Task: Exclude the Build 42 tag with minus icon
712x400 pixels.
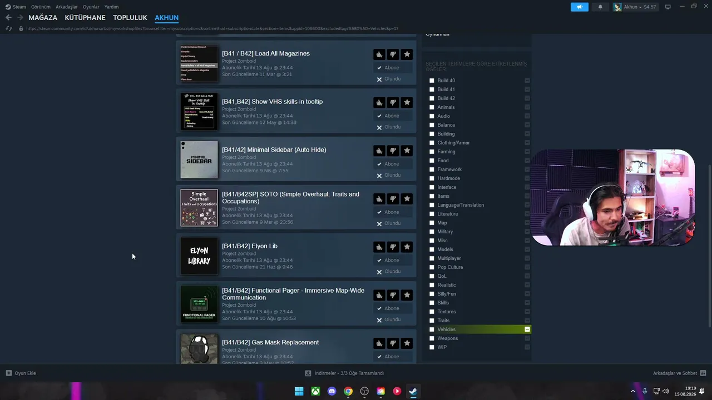Action: tap(527, 98)
